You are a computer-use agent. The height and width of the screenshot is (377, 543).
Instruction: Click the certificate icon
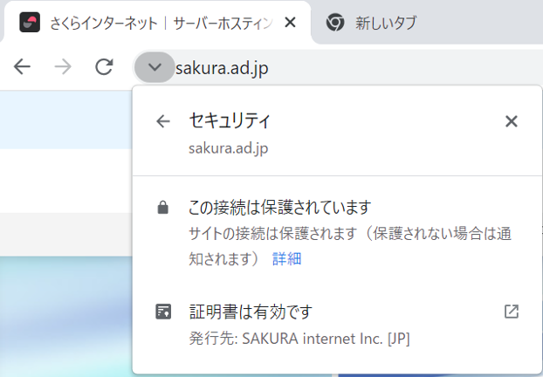[x=162, y=312]
